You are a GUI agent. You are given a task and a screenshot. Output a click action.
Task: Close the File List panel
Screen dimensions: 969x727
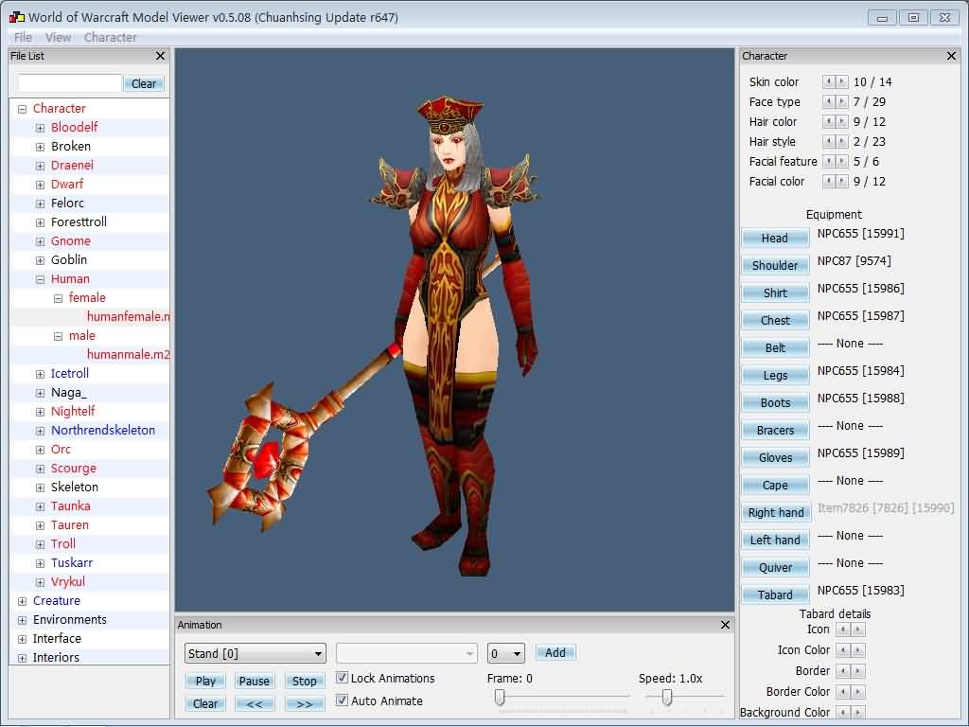point(160,56)
